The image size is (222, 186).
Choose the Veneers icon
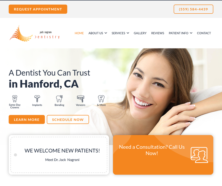[x=81, y=99]
